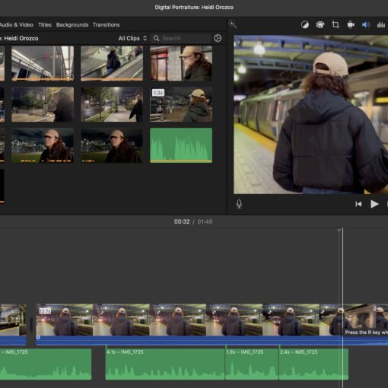Select the 4.1s IMG_1725 audio clip
The width and height of the screenshot is (388, 388).
[165, 364]
